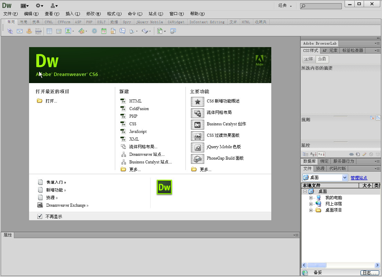Click Attach Style Sheet link icon

pos(351,154)
